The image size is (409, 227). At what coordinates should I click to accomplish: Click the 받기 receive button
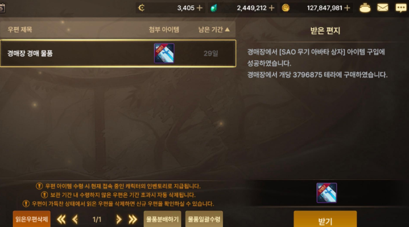[x=325, y=220]
